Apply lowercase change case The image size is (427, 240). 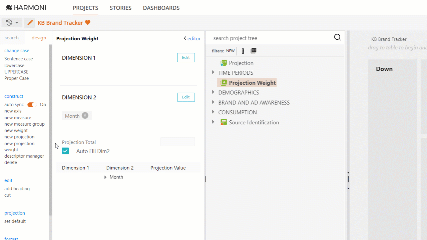[x=14, y=65]
